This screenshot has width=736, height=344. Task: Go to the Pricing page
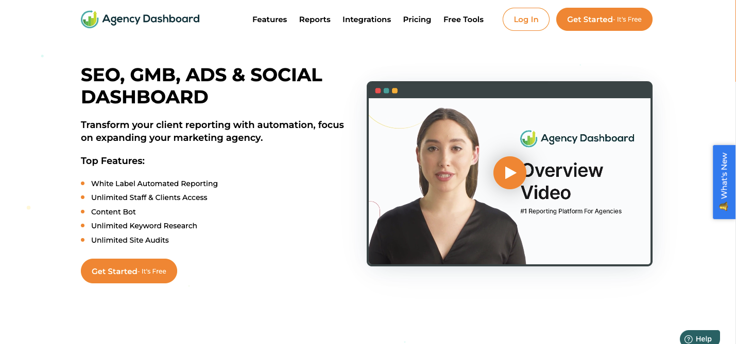tap(417, 20)
